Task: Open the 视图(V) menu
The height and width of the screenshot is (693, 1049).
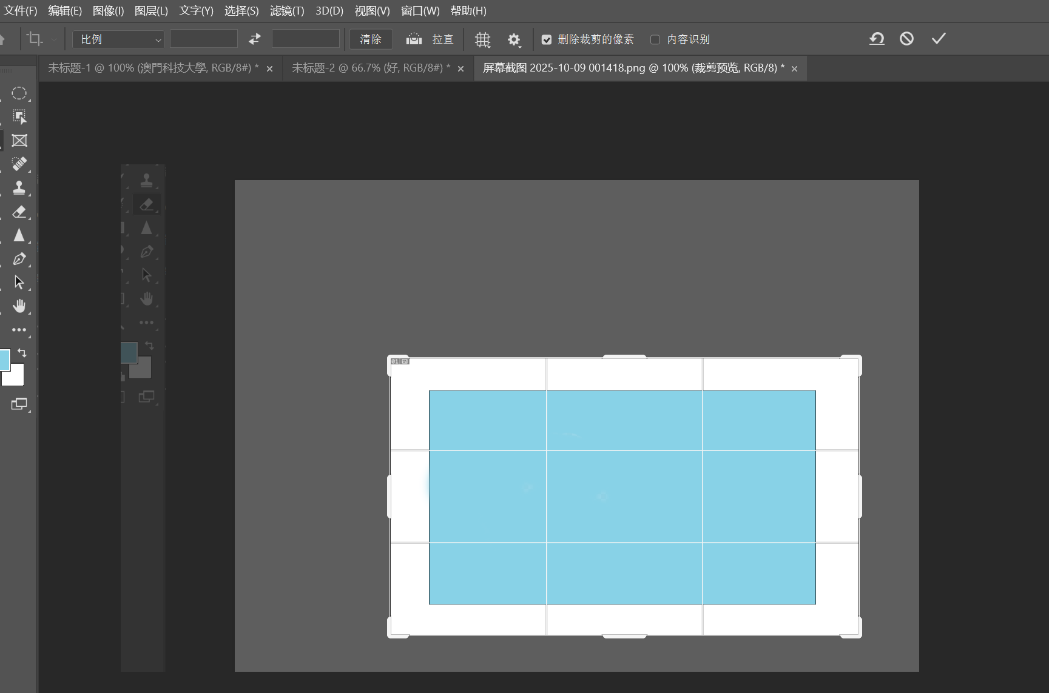Action: point(373,11)
